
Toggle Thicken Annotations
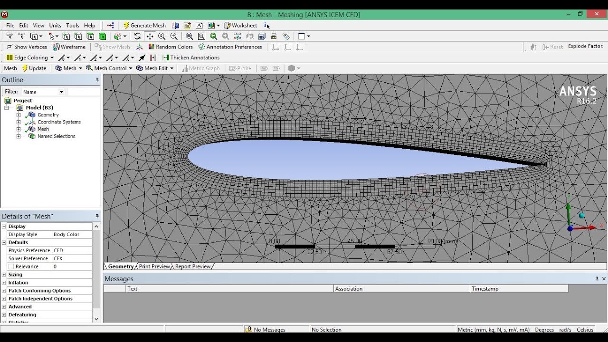pyautogui.click(x=191, y=57)
